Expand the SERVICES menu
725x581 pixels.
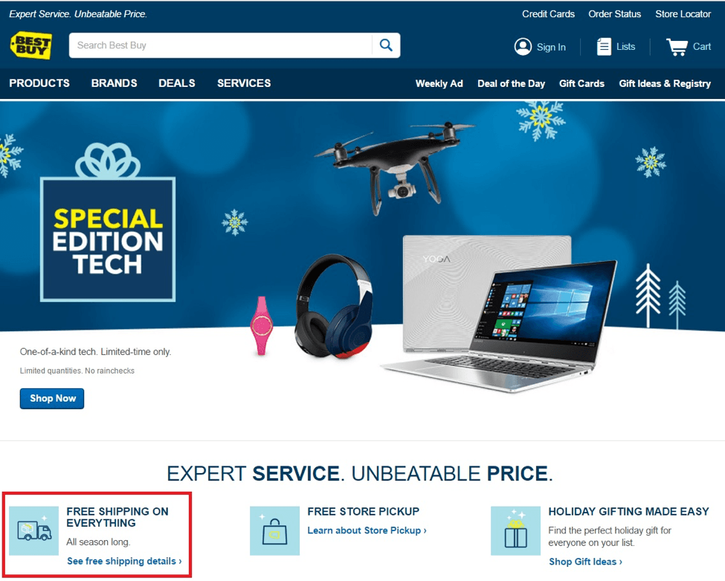244,83
